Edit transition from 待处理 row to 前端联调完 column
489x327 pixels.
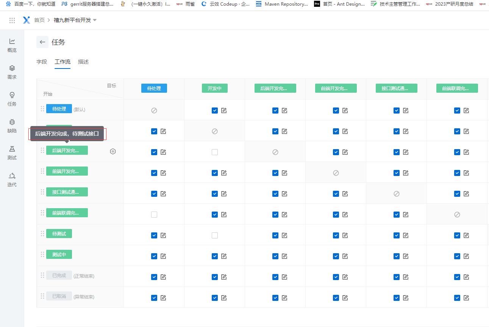pos(466,111)
